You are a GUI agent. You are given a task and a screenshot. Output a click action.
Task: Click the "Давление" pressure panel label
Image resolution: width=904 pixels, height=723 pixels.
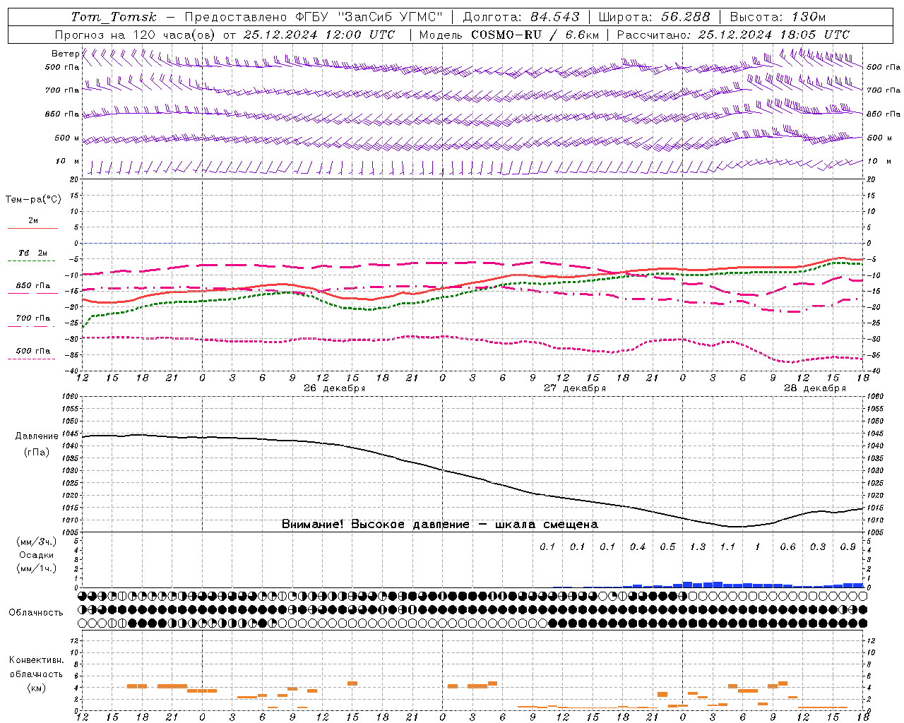point(37,436)
